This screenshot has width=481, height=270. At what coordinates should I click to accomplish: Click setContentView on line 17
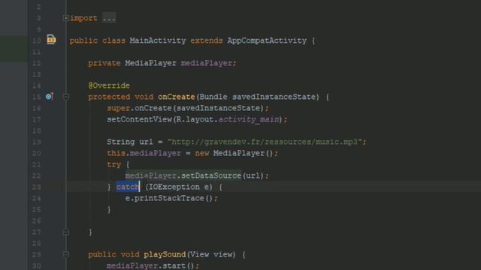click(x=139, y=119)
